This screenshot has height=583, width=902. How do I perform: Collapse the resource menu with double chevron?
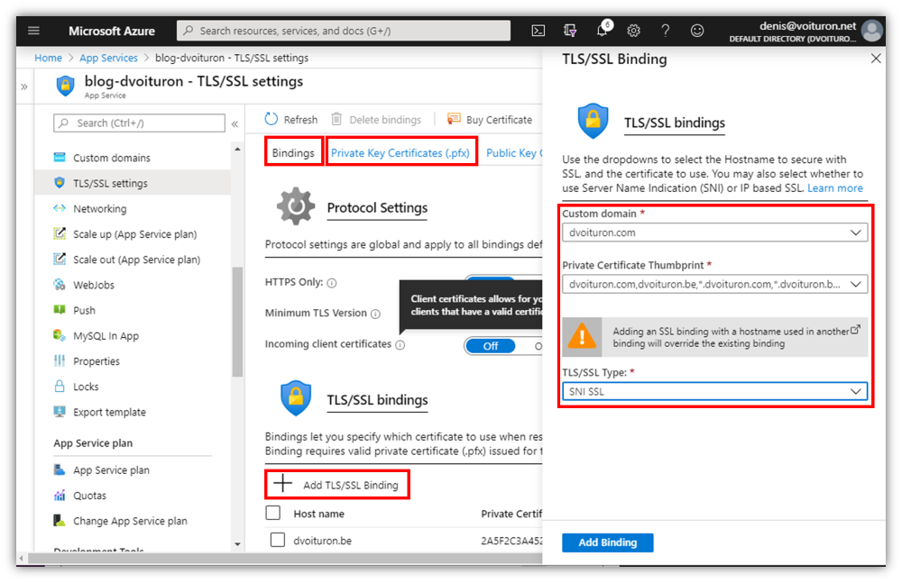[235, 123]
